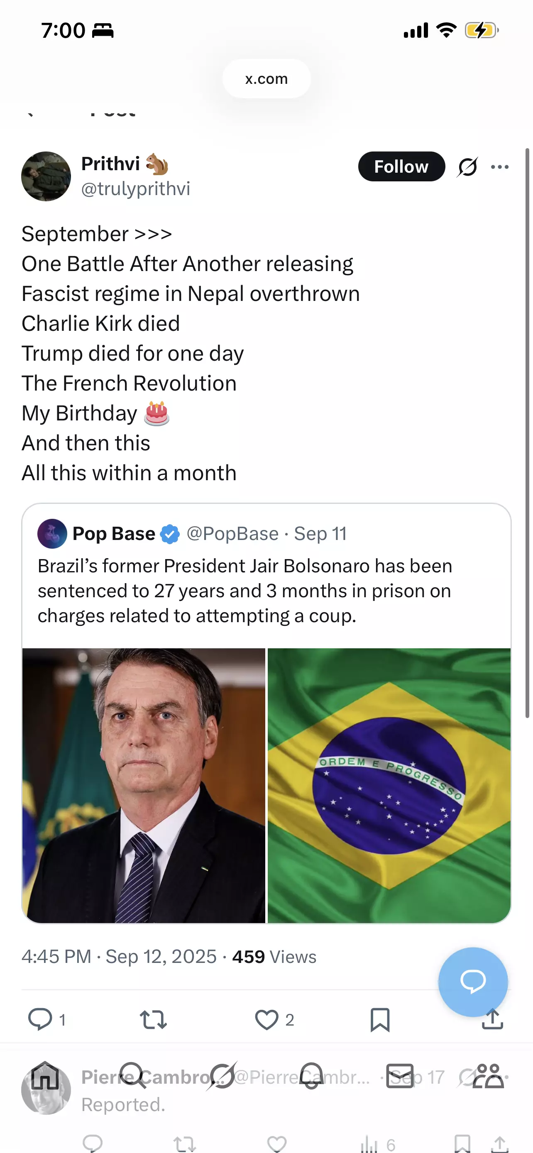Open Messages envelope tab
Viewport: 533px width, 1153px height.
[x=400, y=1076]
